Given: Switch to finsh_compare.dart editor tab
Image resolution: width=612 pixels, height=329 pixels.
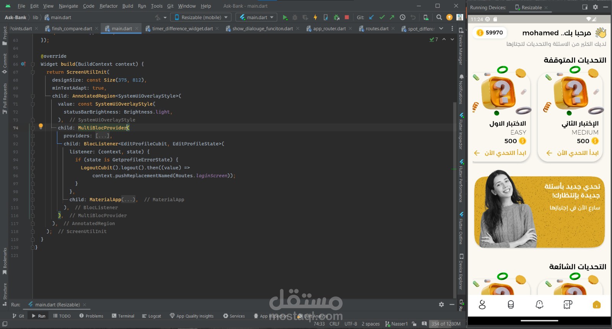Looking at the screenshot, I should (72, 28).
